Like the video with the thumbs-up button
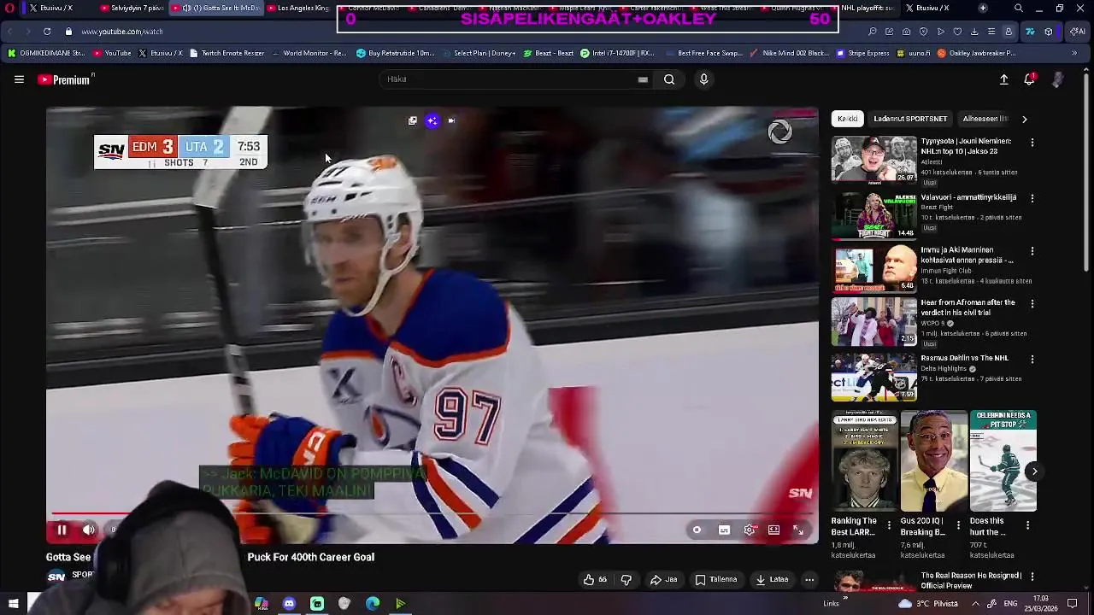The width and height of the screenshot is (1094, 615). (x=595, y=580)
